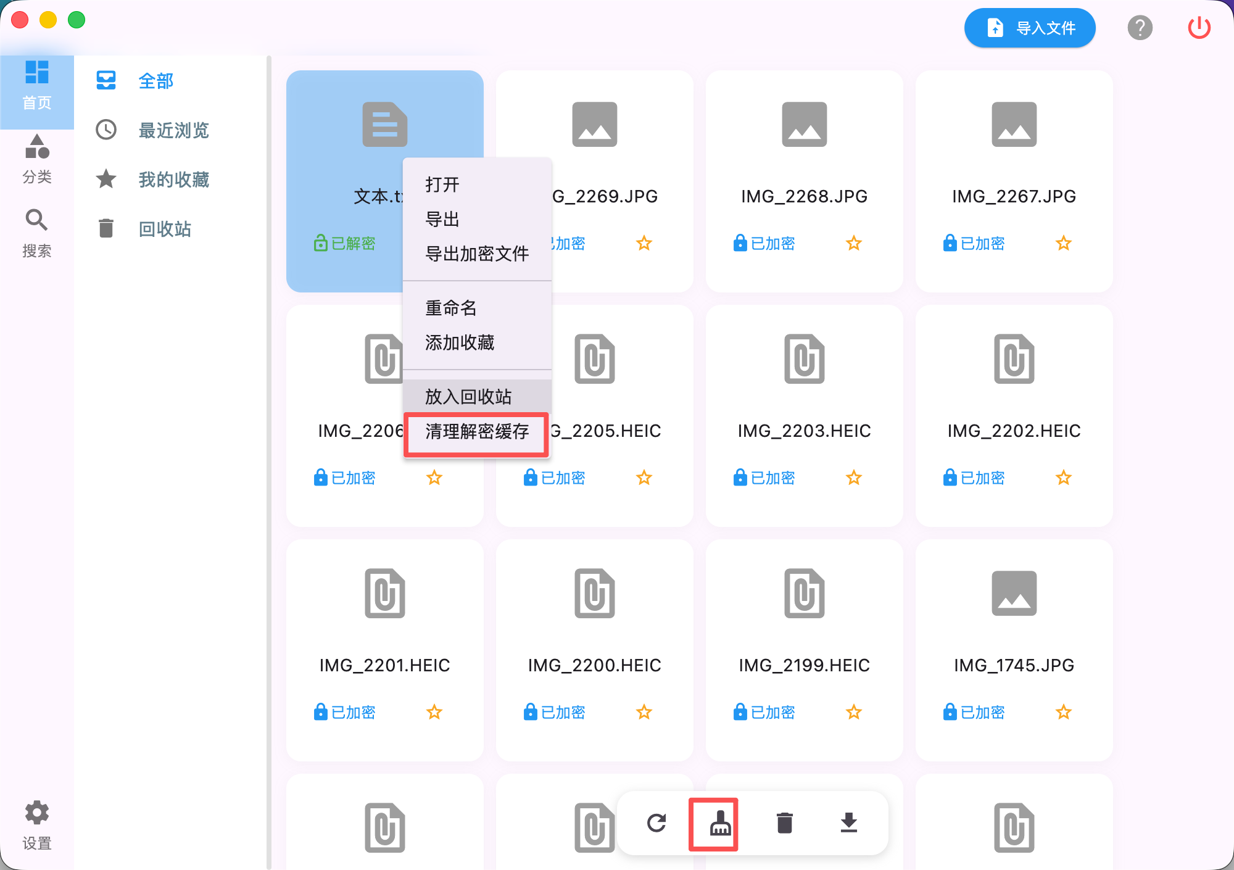Select the IMG_1745.JPG image thumbnail icon
Viewport: 1234px width, 870px height.
[1014, 594]
